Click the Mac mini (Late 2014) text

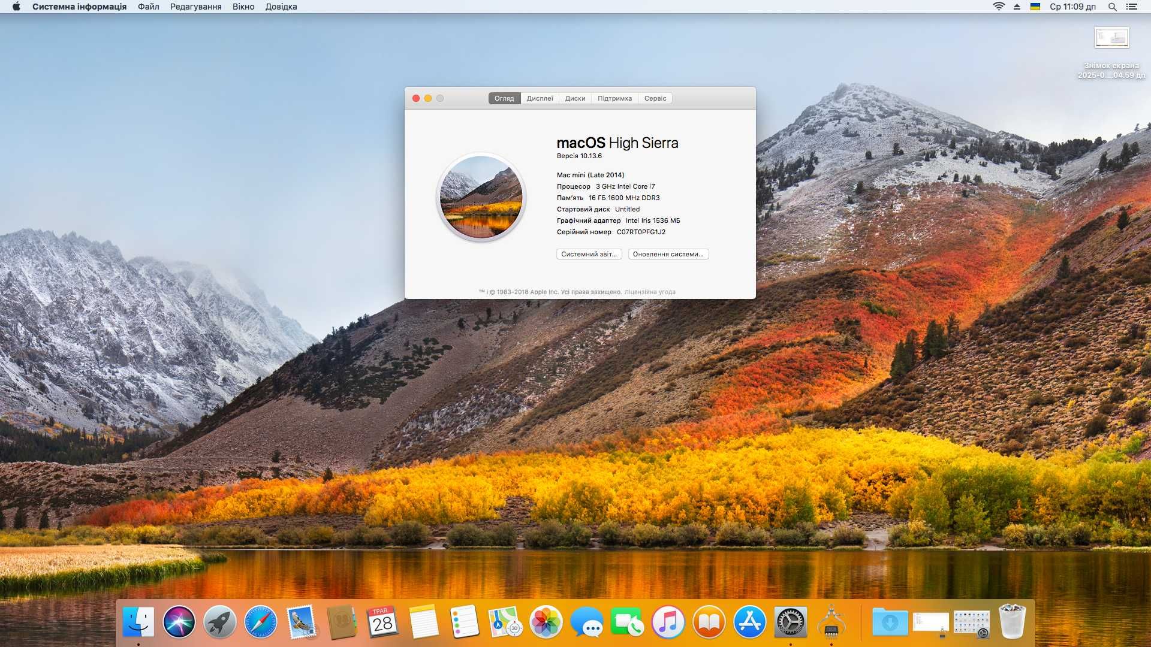coord(590,175)
